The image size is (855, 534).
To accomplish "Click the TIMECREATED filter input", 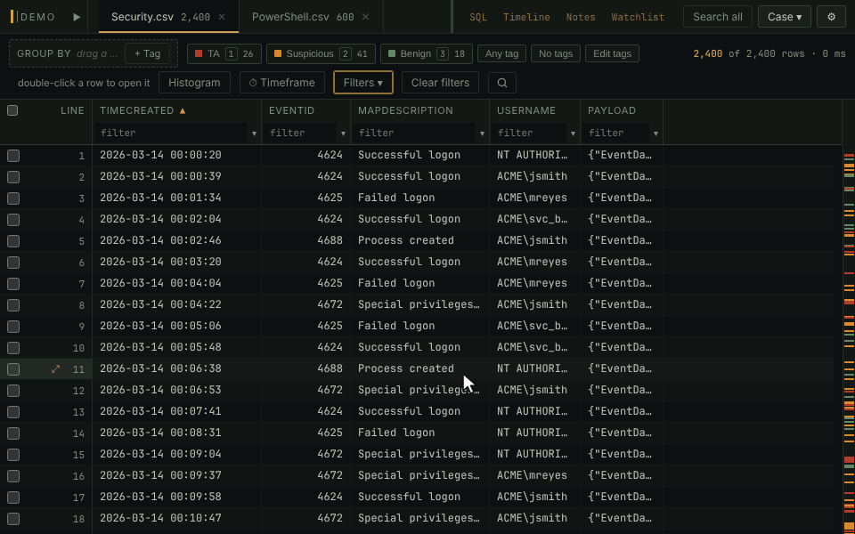I will click(x=171, y=133).
